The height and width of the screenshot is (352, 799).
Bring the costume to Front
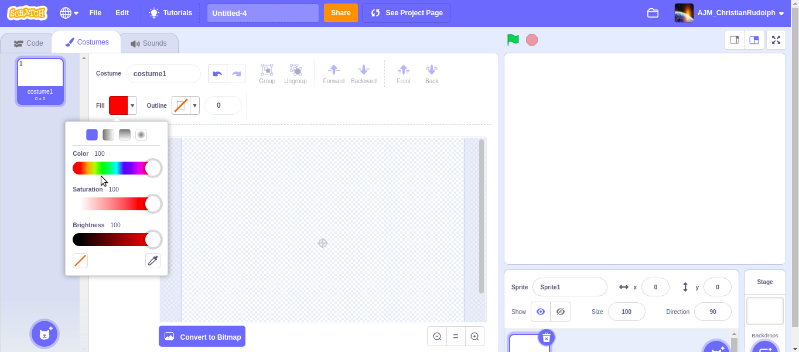coord(403,73)
